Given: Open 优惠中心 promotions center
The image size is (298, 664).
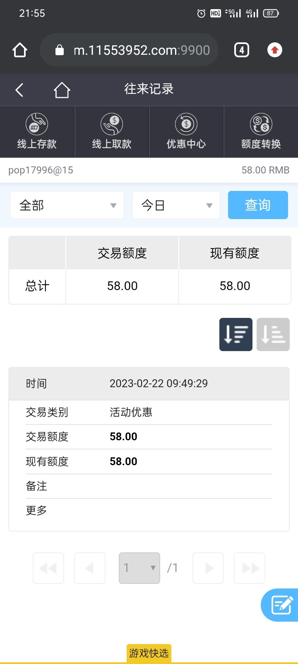Looking at the screenshot, I should tap(186, 132).
